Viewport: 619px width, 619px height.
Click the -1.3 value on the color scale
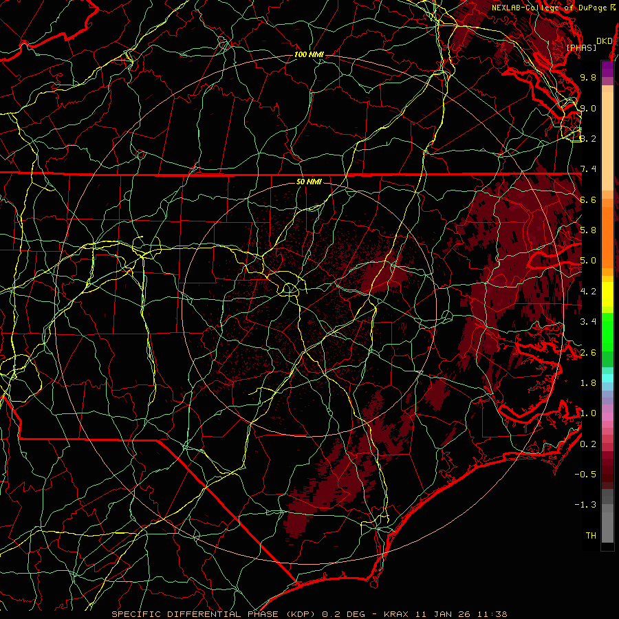(585, 505)
